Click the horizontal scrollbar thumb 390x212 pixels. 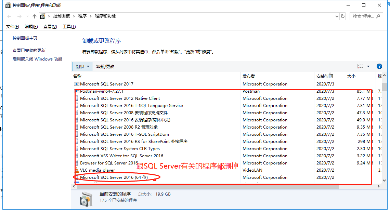[208, 186]
